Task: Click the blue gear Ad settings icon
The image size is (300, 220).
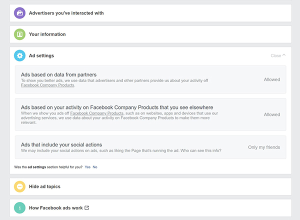Action: pos(19,55)
